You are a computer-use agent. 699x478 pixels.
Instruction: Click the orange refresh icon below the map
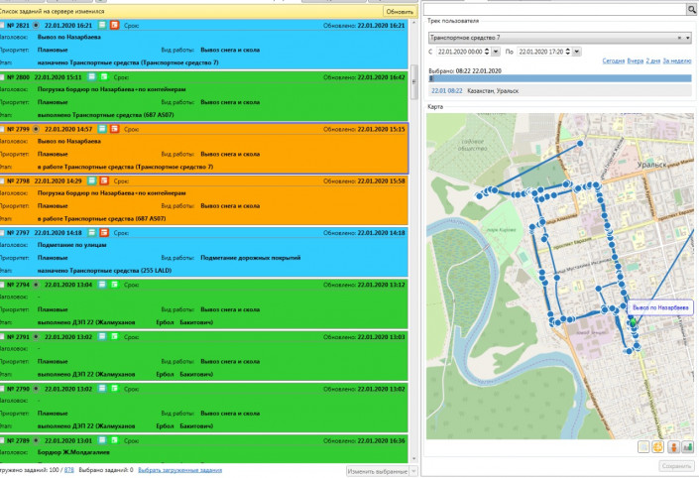coord(658,447)
